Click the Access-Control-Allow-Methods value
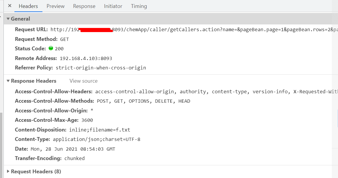 tap(144, 101)
